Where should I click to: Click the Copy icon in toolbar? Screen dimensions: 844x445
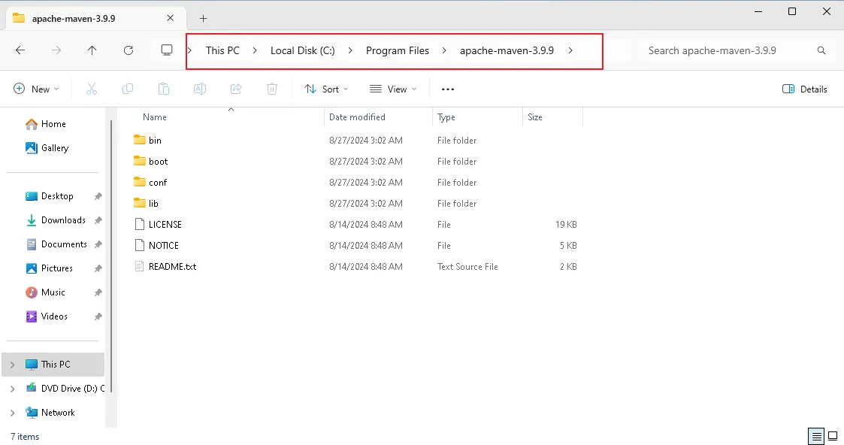128,89
